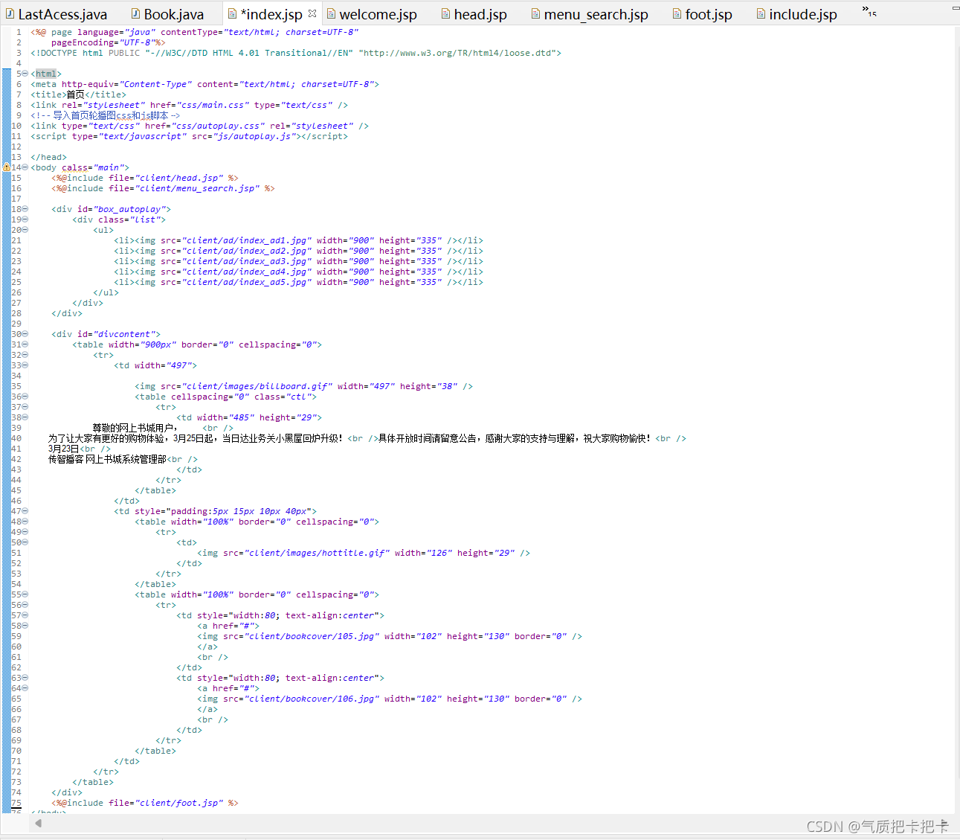Collapse the html tag fold on line 5
This screenshot has height=840, width=960.
(x=25, y=74)
